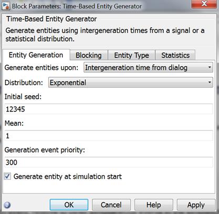Viewport: 219px width, 214px height.
Task: Click the dialog title bar text
Action: coord(77,6)
